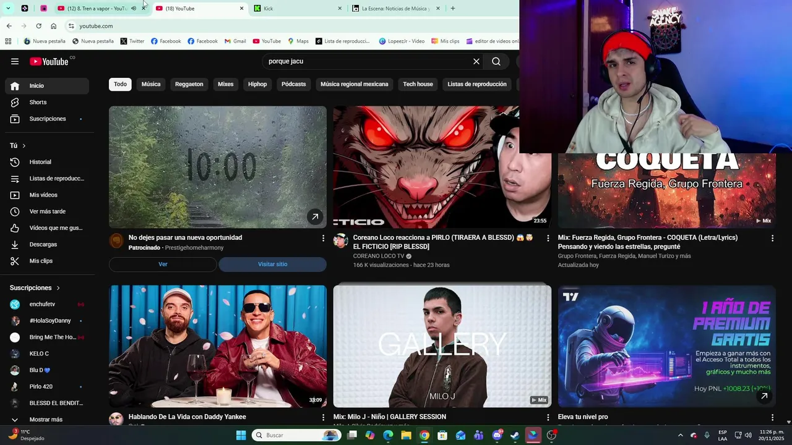Open the COREANO LOCO TV channel avatar

point(340,240)
